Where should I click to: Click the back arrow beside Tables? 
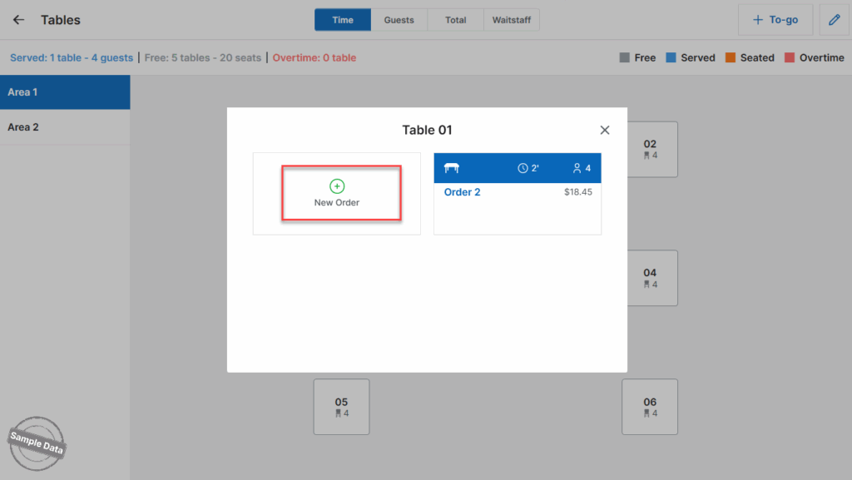(18, 20)
